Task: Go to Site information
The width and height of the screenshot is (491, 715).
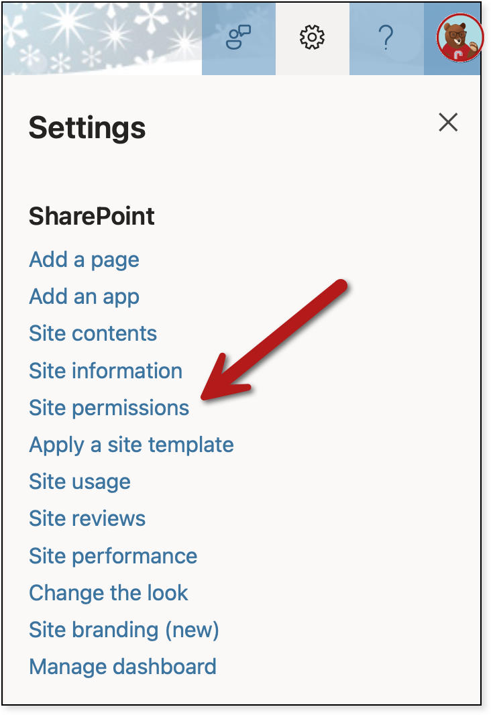Action: coord(105,370)
